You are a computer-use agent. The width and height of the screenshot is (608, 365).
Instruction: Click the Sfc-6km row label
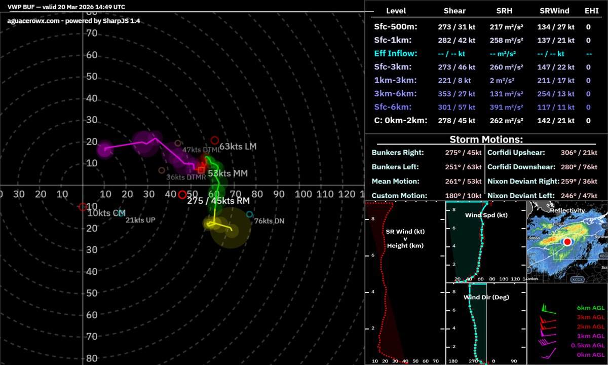393,107
